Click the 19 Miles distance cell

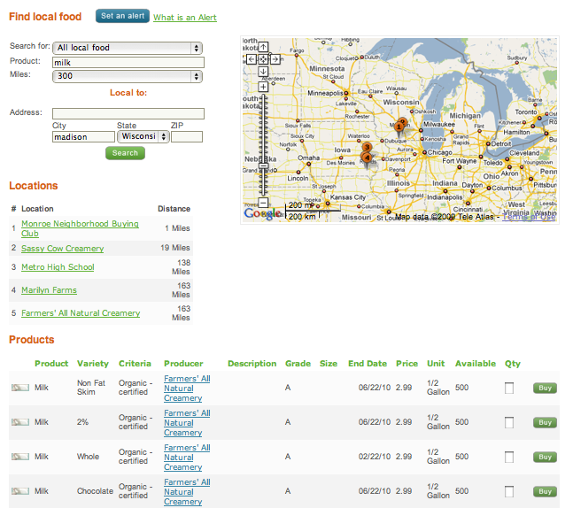tap(175, 248)
